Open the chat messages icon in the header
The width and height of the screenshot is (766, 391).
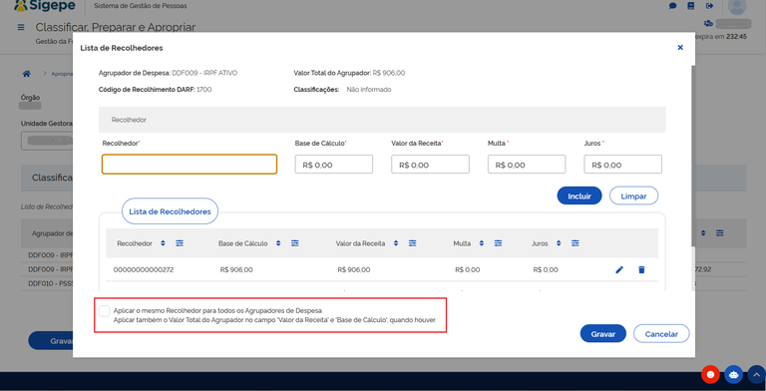pyautogui.click(x=672, y=6)
